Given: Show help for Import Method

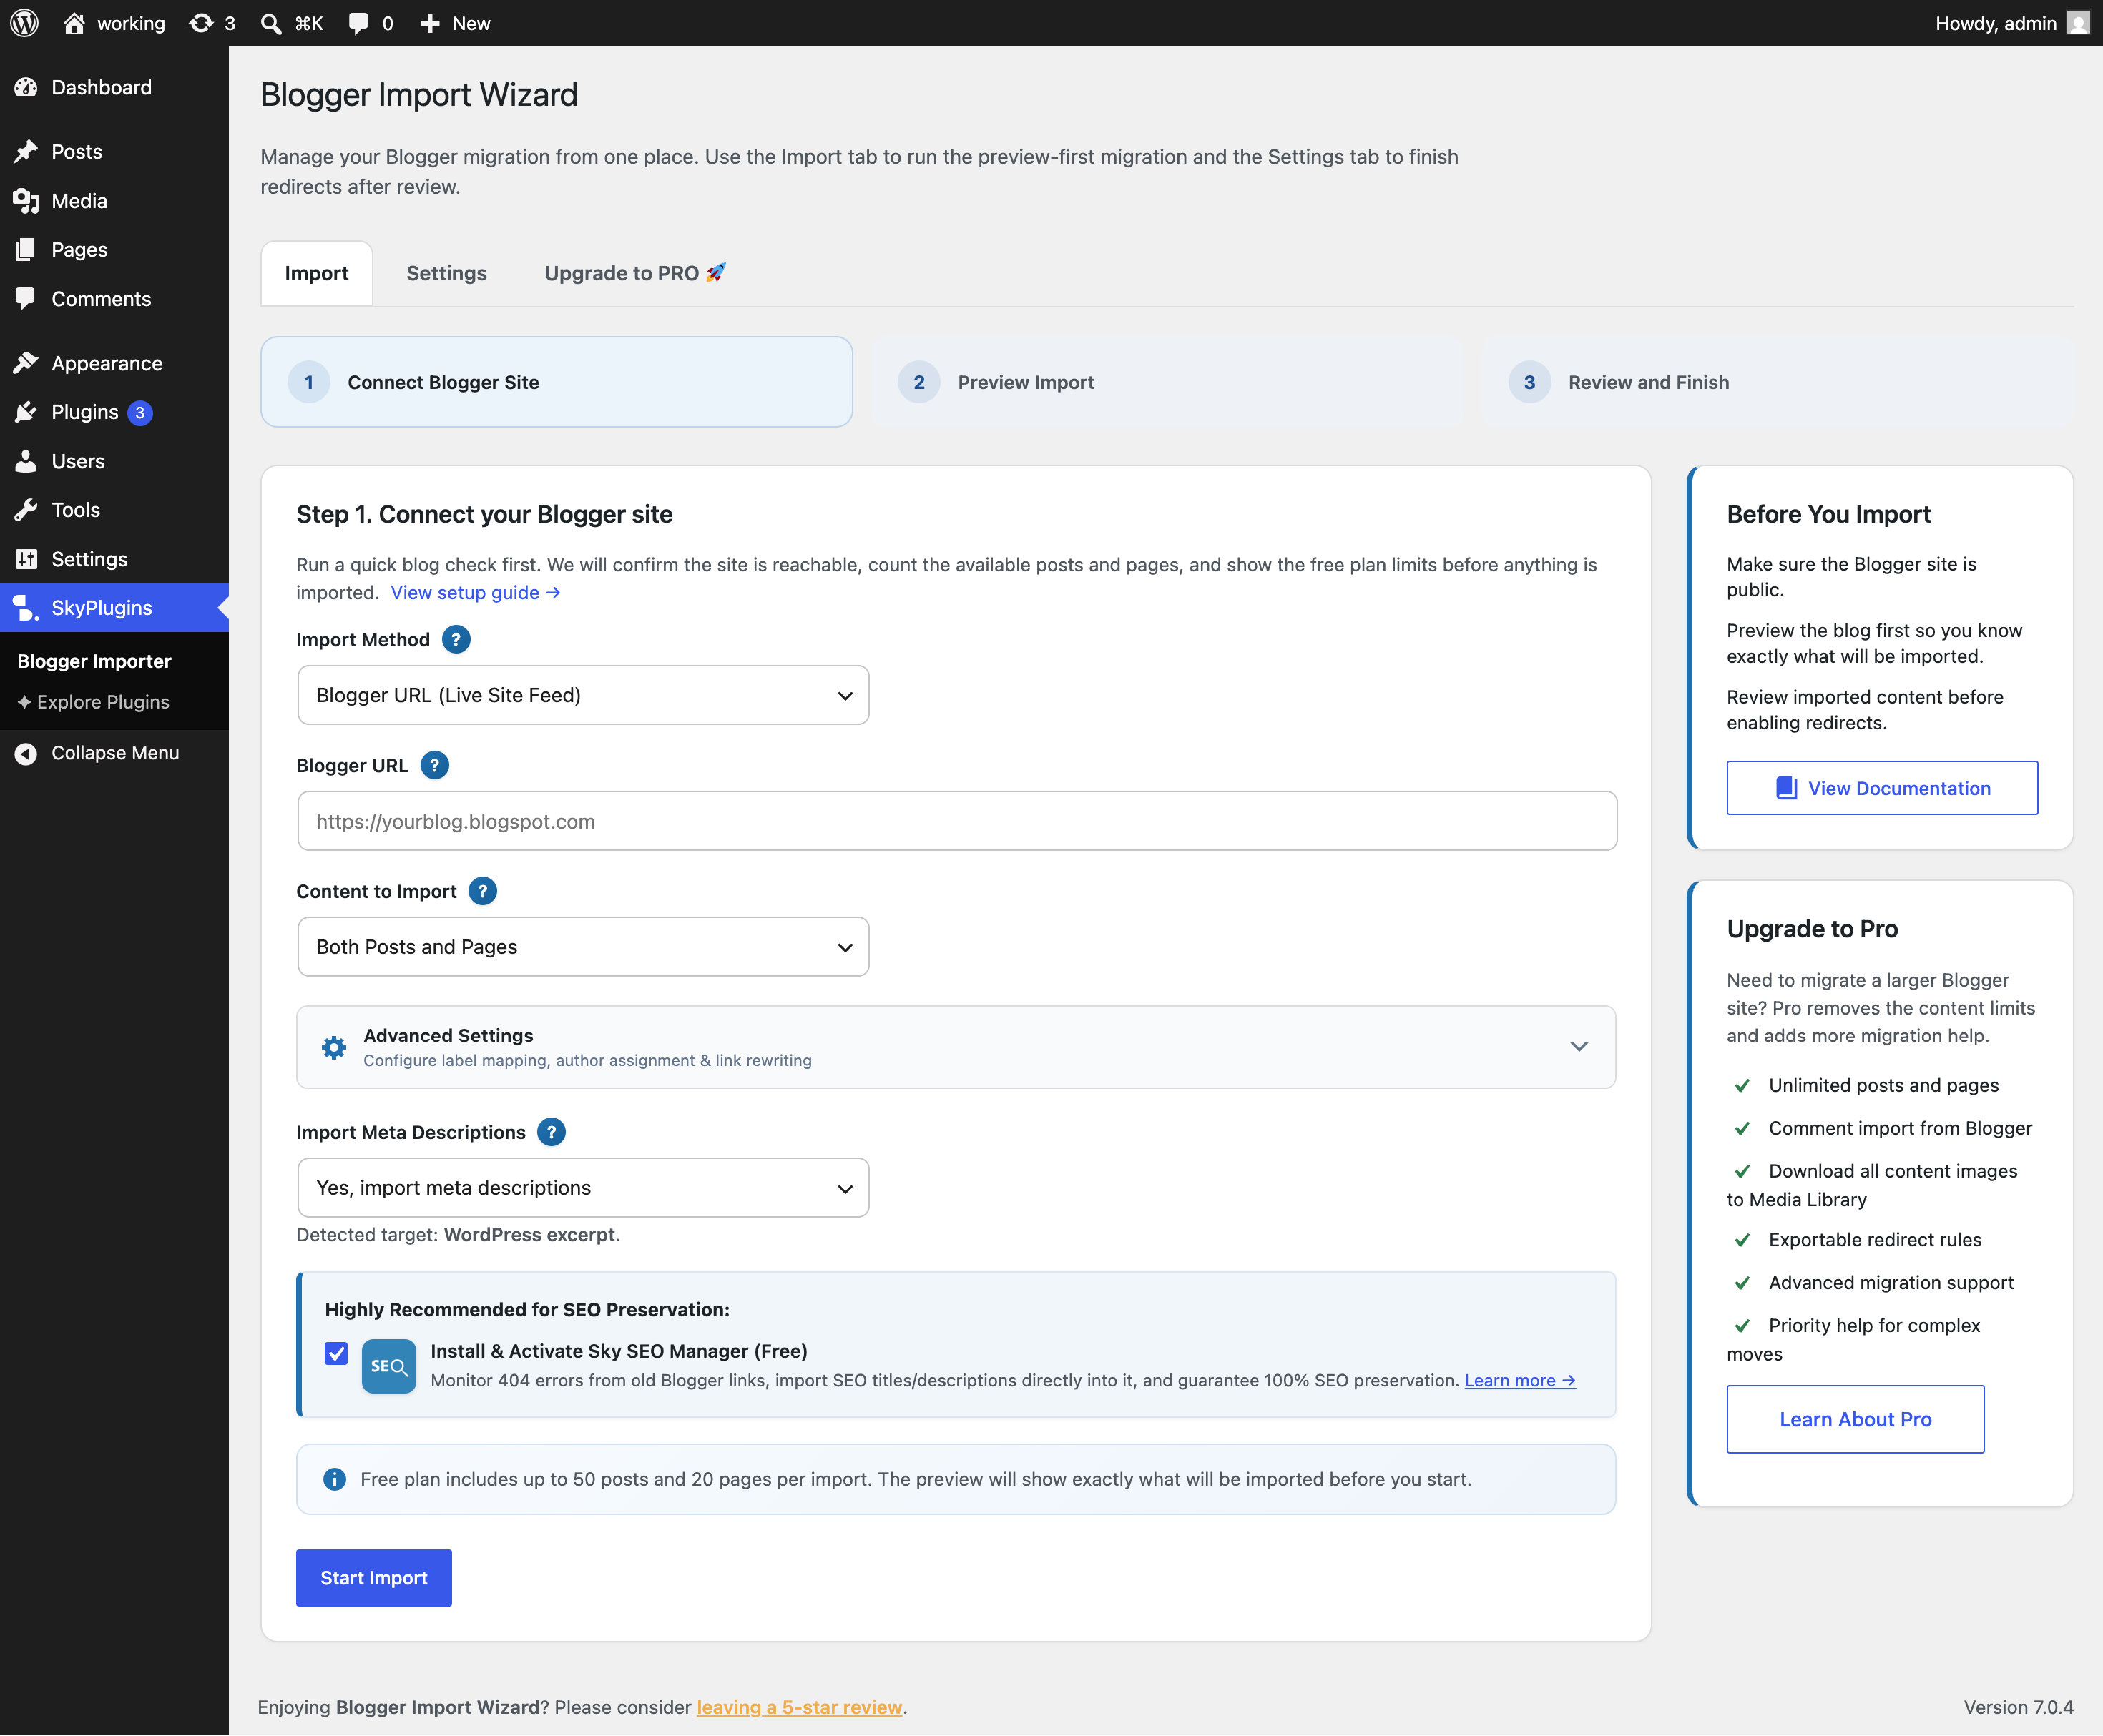Looking at the screenshot, I should (456, 640).
